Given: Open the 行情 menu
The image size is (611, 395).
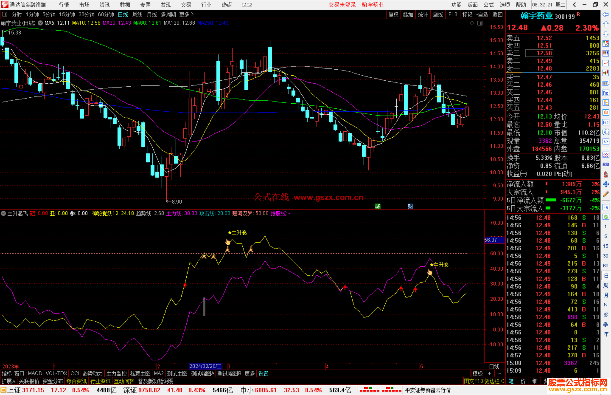Looking at the screenshot, I should [x=64, y=5].
